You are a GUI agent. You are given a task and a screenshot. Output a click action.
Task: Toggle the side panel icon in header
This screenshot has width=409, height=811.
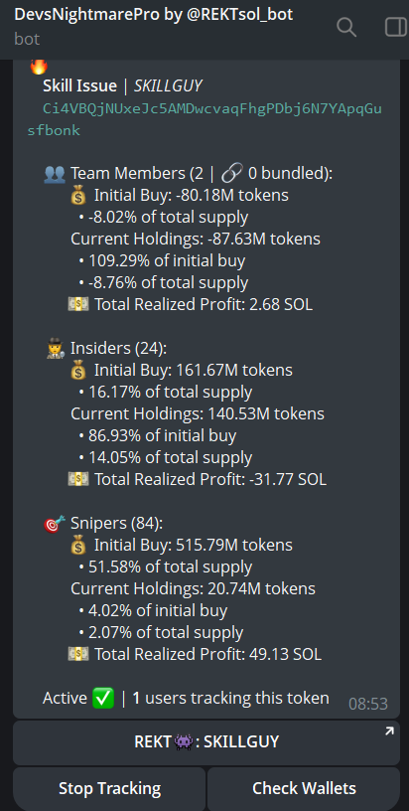396,27
